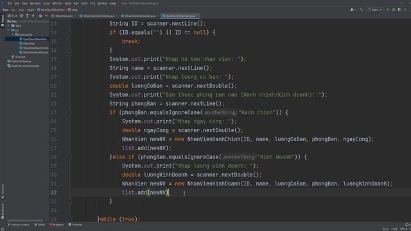The image size is (411, 231).
Task: Open the Problems tool window
Action: point(57,225)
